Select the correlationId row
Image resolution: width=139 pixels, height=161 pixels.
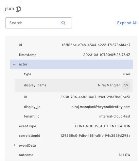click(71, 136)
